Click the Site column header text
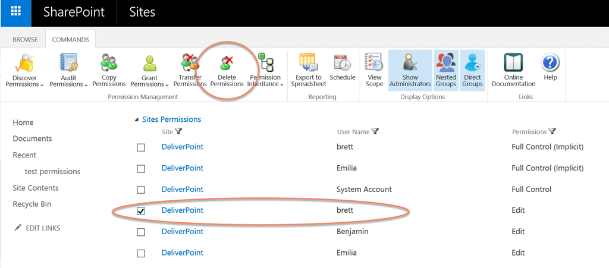Viewport: 609px width, 268px height. pyautogui.click(x=167, y=133)
